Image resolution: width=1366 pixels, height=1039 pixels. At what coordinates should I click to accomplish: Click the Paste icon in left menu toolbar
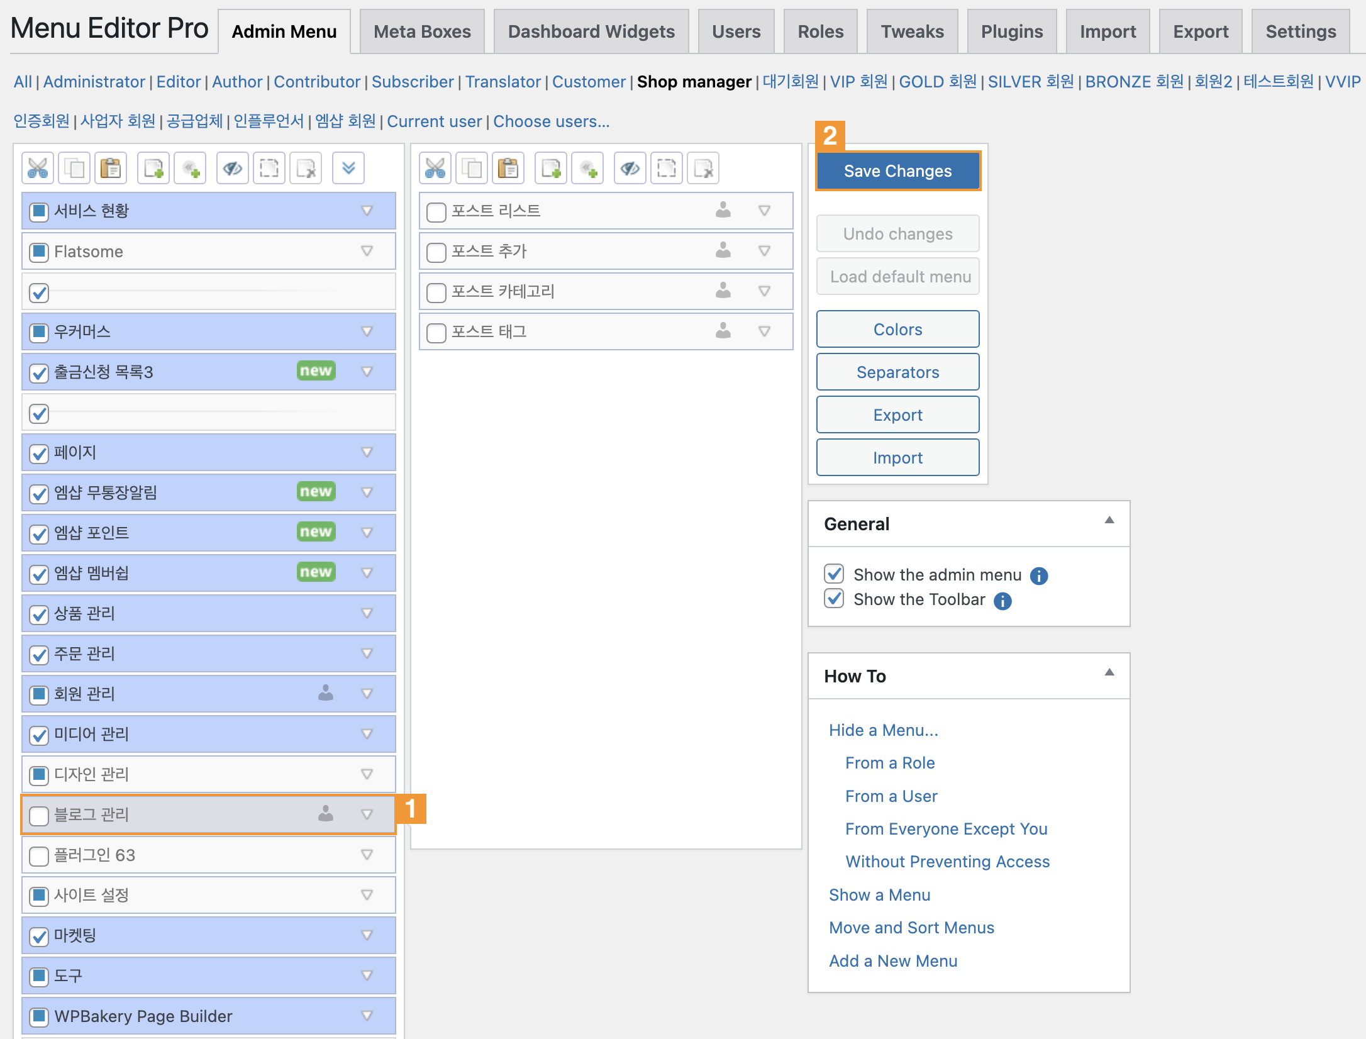111,168
